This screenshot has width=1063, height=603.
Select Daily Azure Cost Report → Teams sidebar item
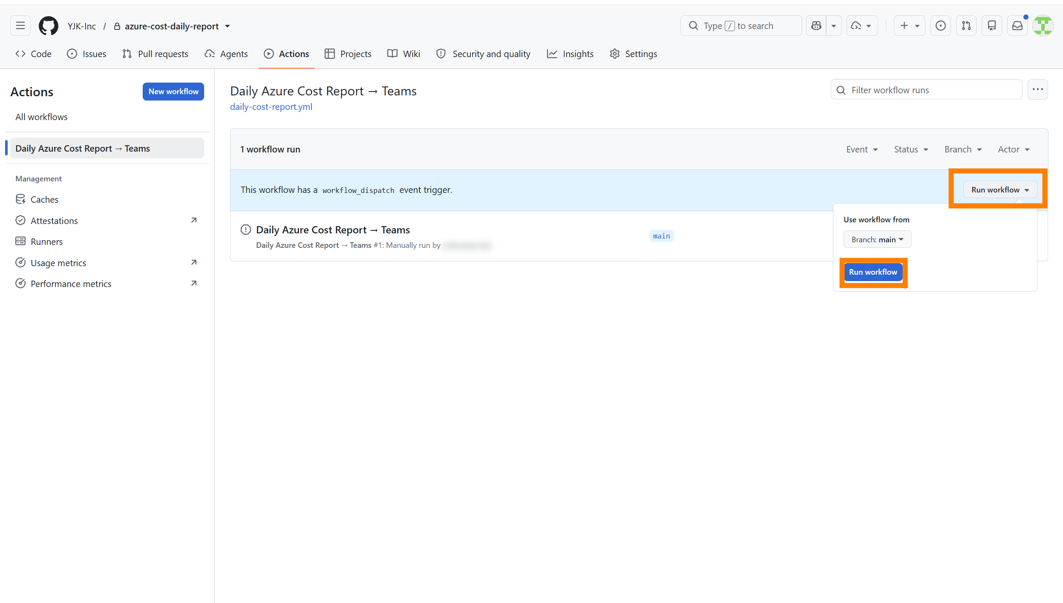[x=107, y=148]
